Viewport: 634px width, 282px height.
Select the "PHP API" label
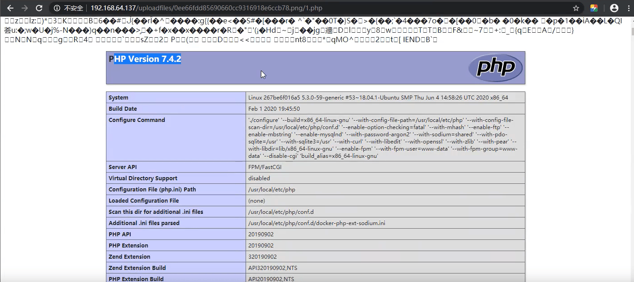tap(119, 234)
